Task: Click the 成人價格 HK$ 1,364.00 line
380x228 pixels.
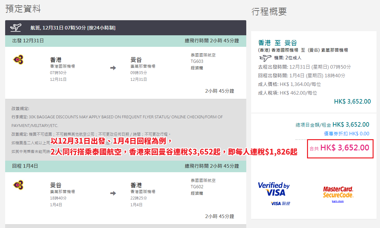Action: coord(289,84)
